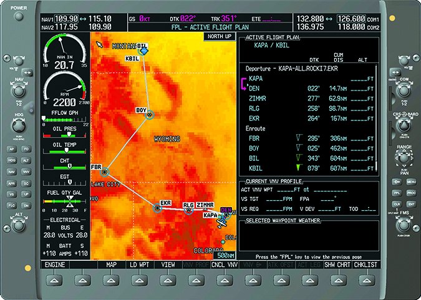
Task: Toggle the FLC mode key
Action: (x=12, y=206)
